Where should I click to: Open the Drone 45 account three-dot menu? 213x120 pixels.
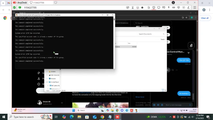click(x=62, y=103)
